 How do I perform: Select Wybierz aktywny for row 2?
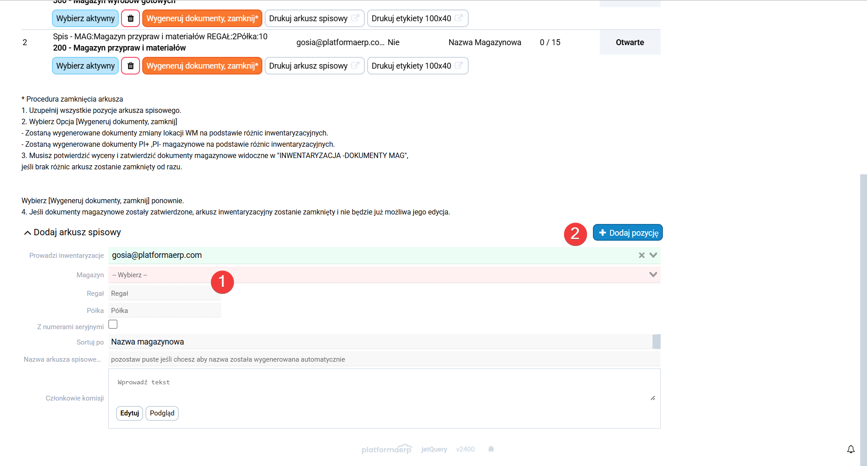pos(85,66)
